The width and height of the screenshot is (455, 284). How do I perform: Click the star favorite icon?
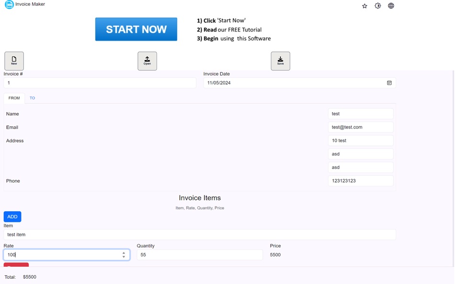point(364,6)
